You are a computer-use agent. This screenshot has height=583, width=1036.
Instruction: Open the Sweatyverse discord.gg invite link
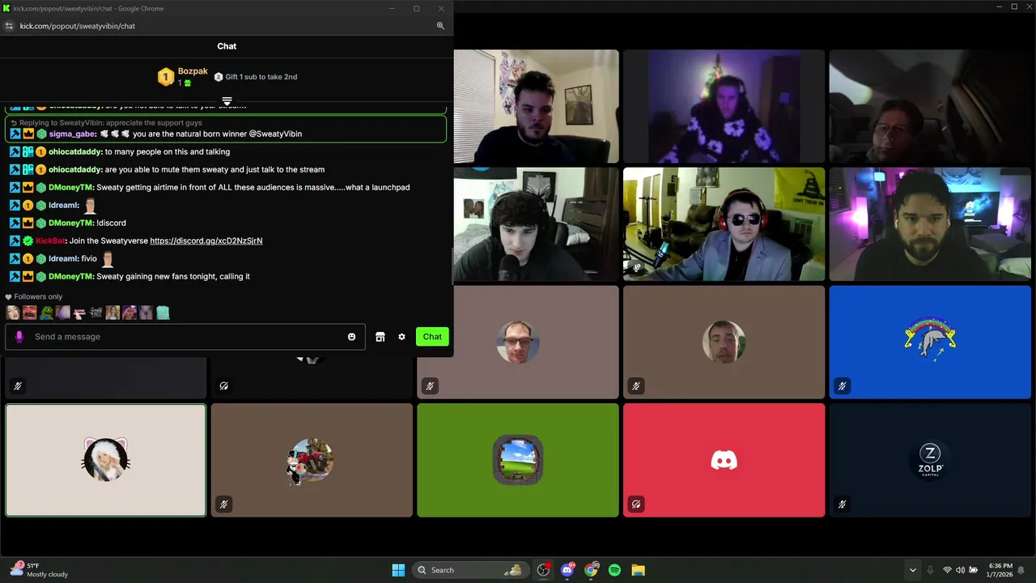click(206, 241)
